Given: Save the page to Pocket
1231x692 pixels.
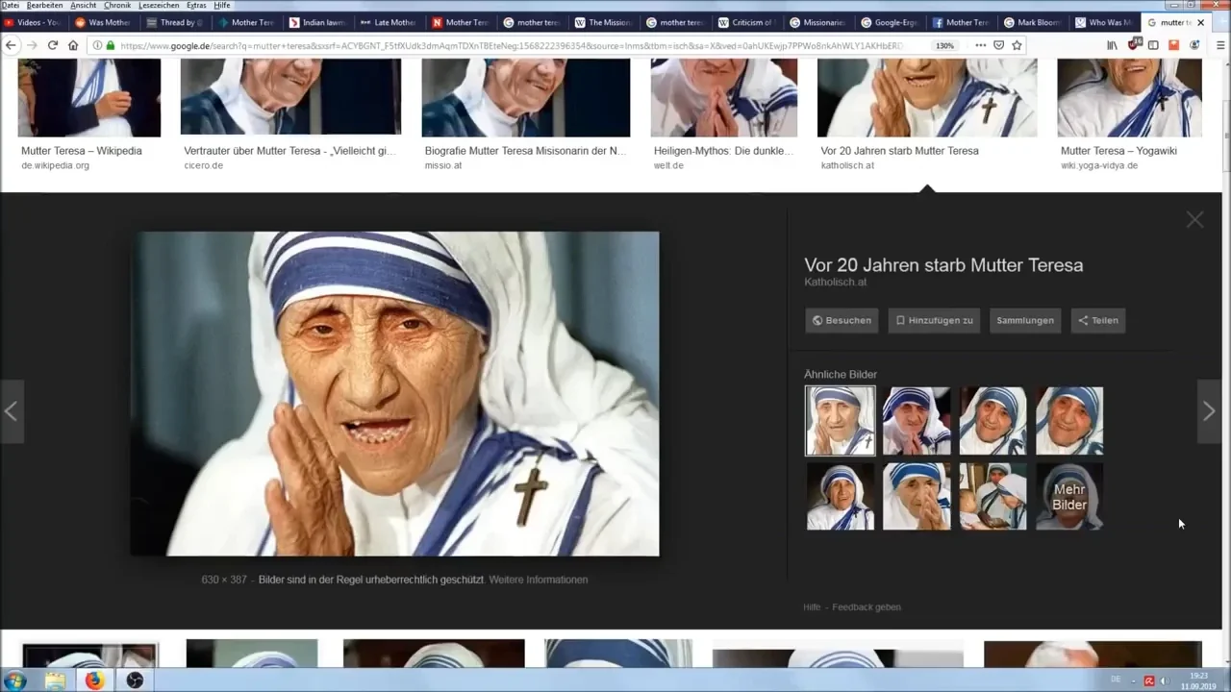Looking at the screenshot, I should tap(998, 45).
